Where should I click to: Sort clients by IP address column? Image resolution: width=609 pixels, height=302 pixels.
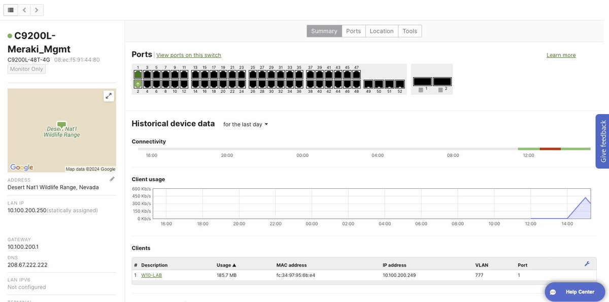(x=394, y=265)
